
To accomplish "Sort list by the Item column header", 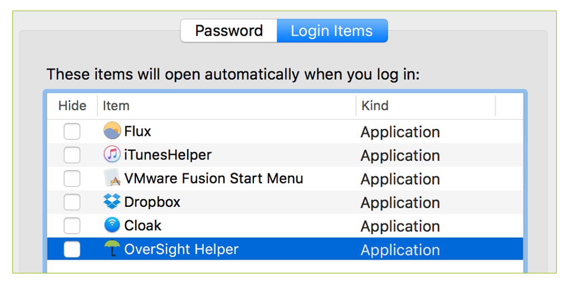I will tap(116, 106).
